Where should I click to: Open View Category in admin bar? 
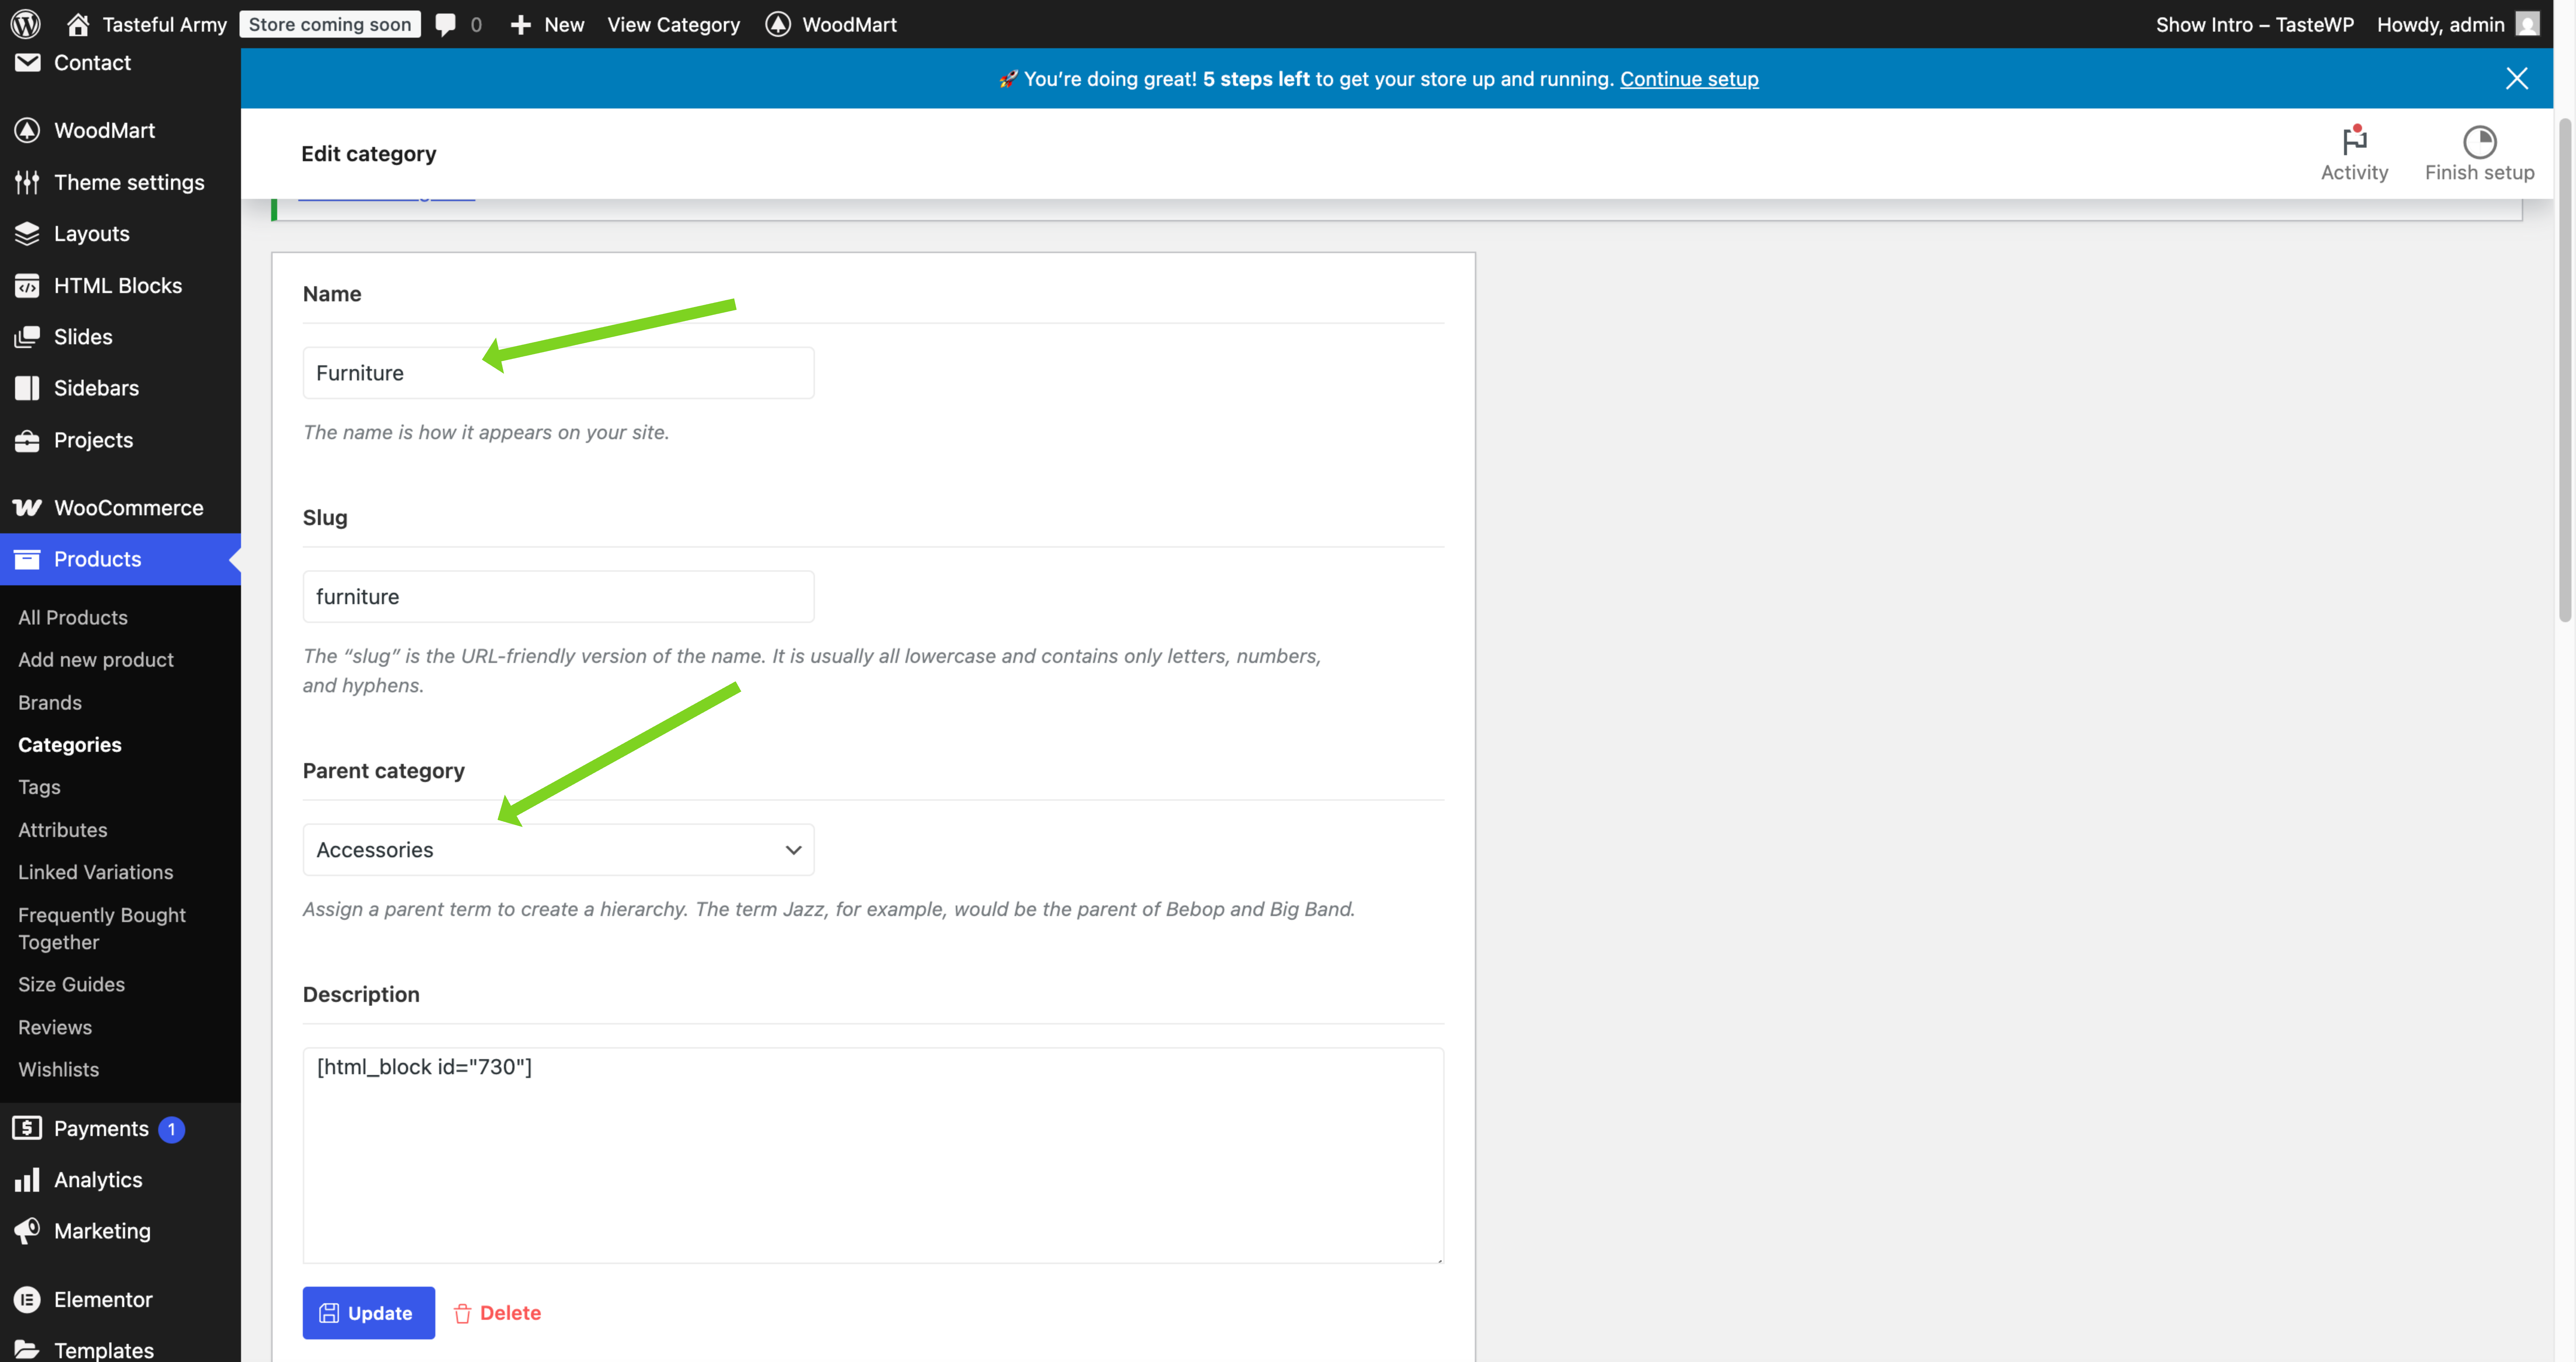pos(674,24)
